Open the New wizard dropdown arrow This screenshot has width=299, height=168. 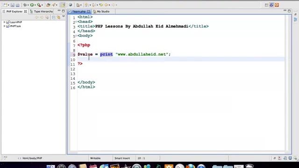coord(8,5)
